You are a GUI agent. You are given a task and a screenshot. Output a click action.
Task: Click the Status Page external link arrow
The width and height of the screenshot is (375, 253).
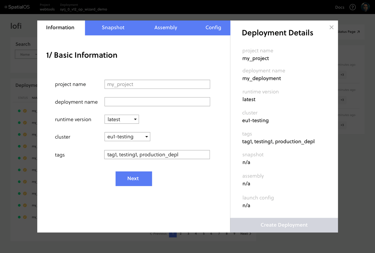point(358,31)
